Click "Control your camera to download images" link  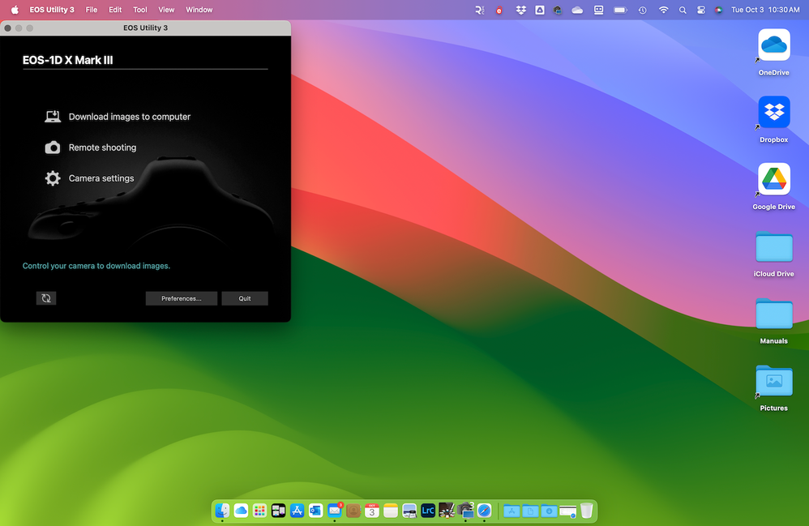click(96, 265)
